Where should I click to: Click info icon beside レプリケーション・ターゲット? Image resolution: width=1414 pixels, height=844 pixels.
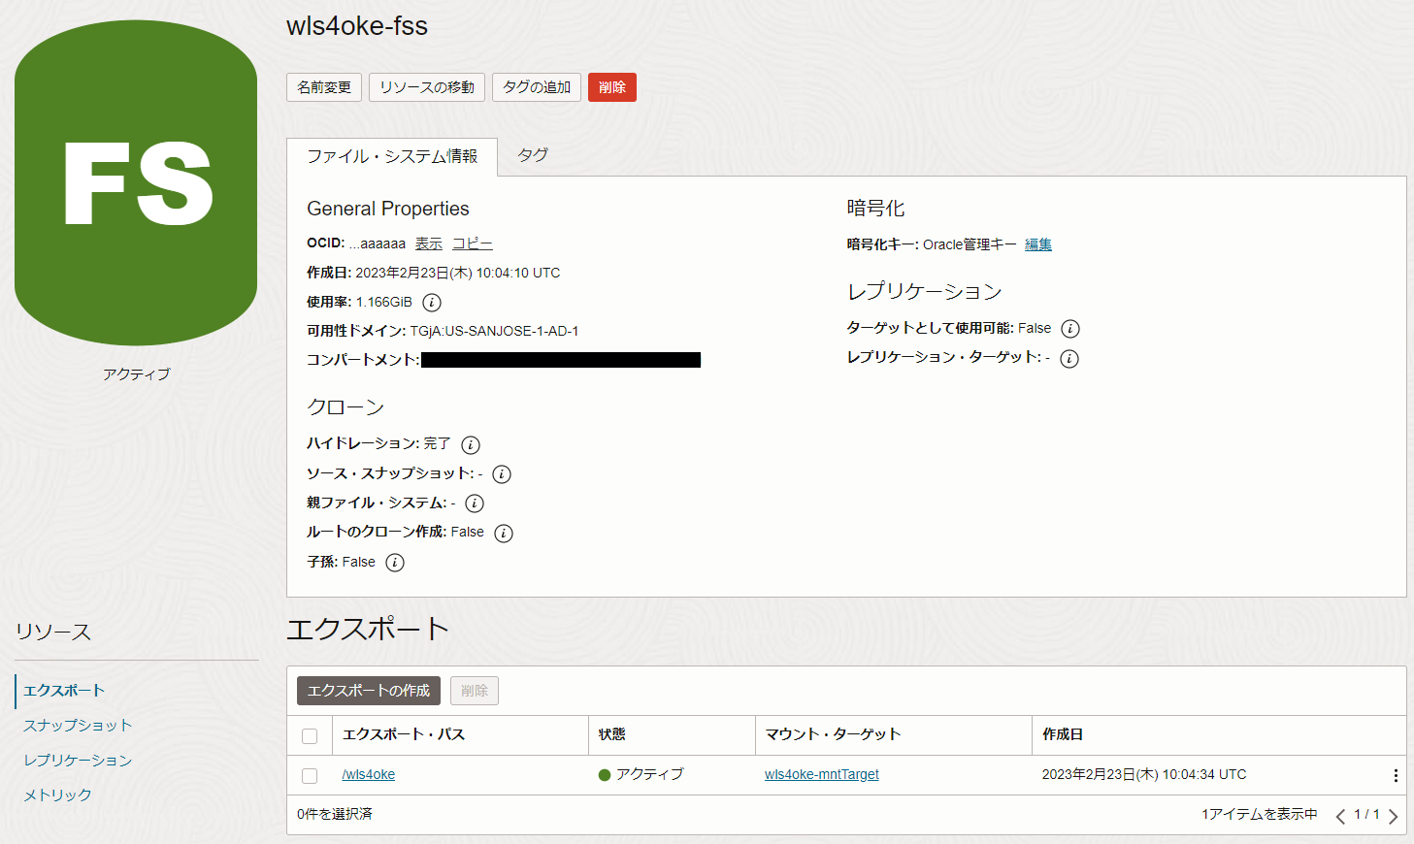point(1069,359)
